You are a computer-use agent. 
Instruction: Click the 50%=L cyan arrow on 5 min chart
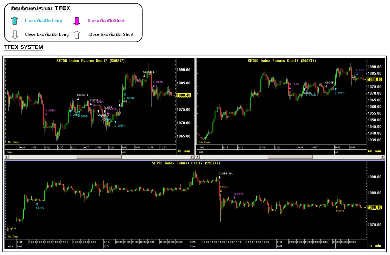37,204
